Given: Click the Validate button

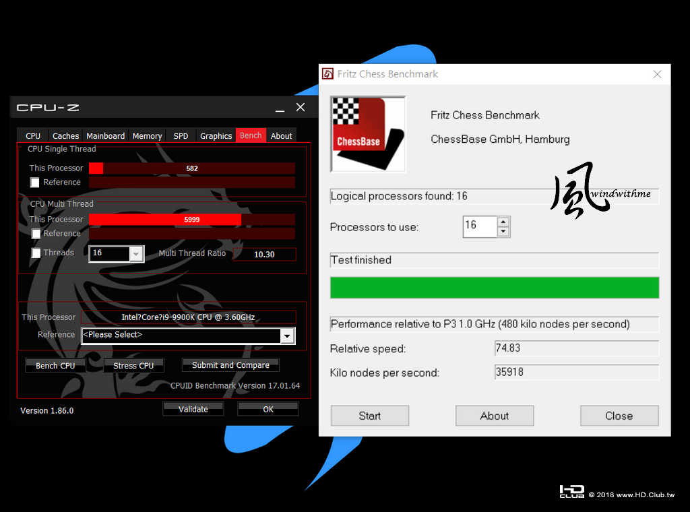Looking at the screenshot, I should point(193,409).
